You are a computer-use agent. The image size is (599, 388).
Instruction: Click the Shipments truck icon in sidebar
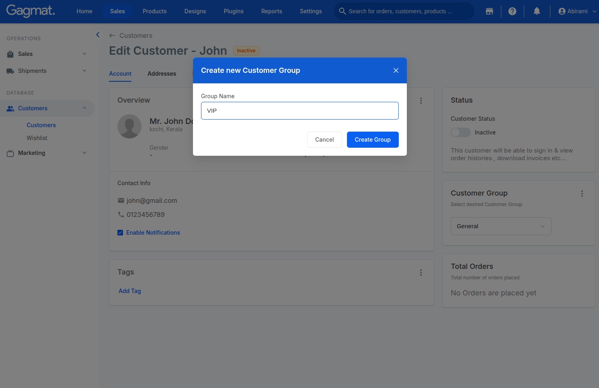click(x=10, y=71)
